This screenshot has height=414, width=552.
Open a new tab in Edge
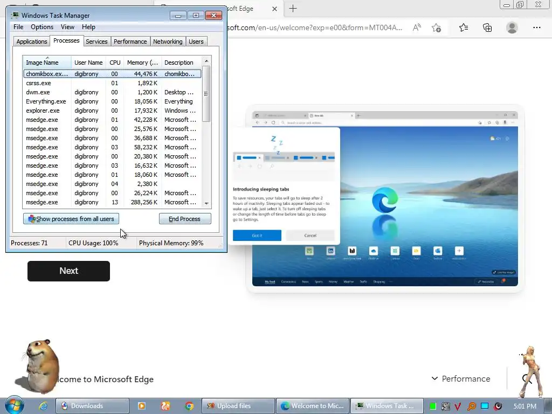(293, 9)
